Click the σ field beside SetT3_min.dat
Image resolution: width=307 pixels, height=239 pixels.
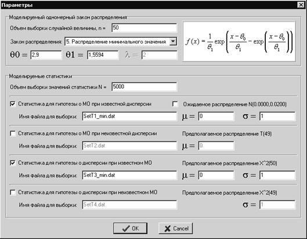pyautogui.click(x=277, y=175)
